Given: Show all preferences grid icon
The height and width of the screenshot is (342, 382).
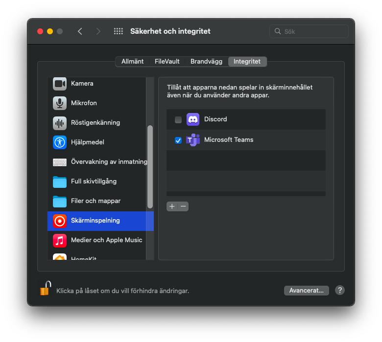Looking at the screenshot, I should click(119, 31).
